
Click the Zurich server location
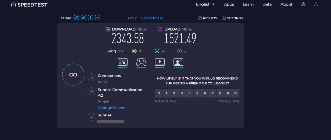(104, 102)
